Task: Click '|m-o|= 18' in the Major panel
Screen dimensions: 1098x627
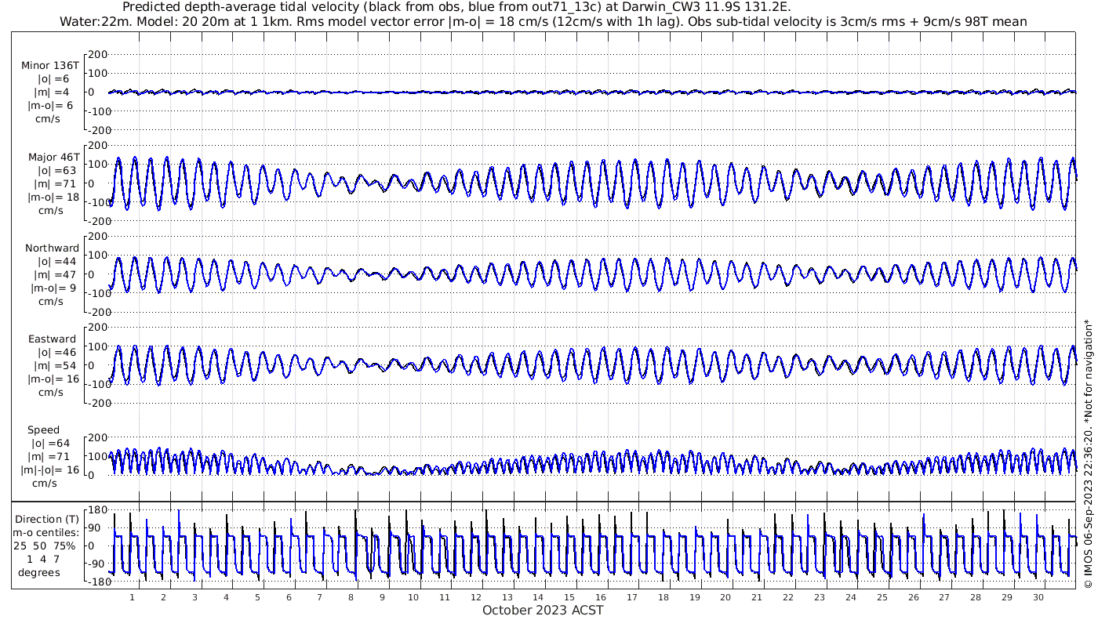Action: pos(54,198)
